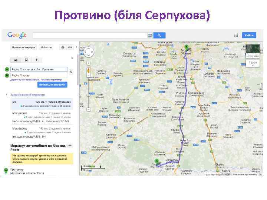The image size is (267, 200).
Task: Swap start and destination points
Action: pyautogui.click(x=71, y=72)
